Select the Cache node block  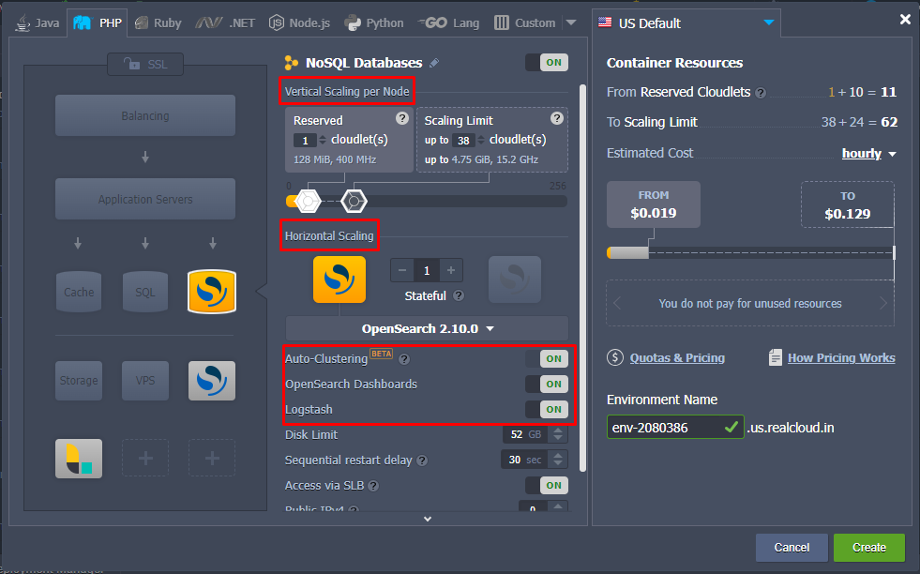pyautogui.click(x=79, y=292)
